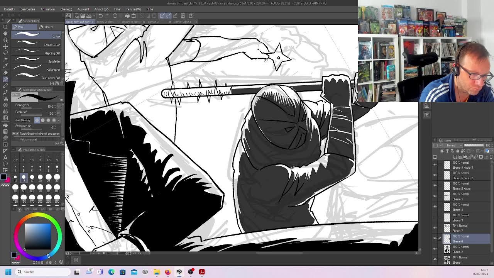
Task: Open the Pinselgröße dynamics button
Action: click(59, 107)
